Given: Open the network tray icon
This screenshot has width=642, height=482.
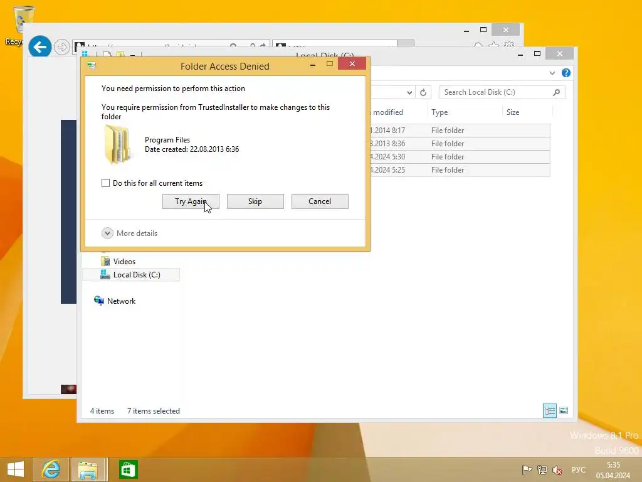Looking at the screenshot, I should (x=542, y=470).
